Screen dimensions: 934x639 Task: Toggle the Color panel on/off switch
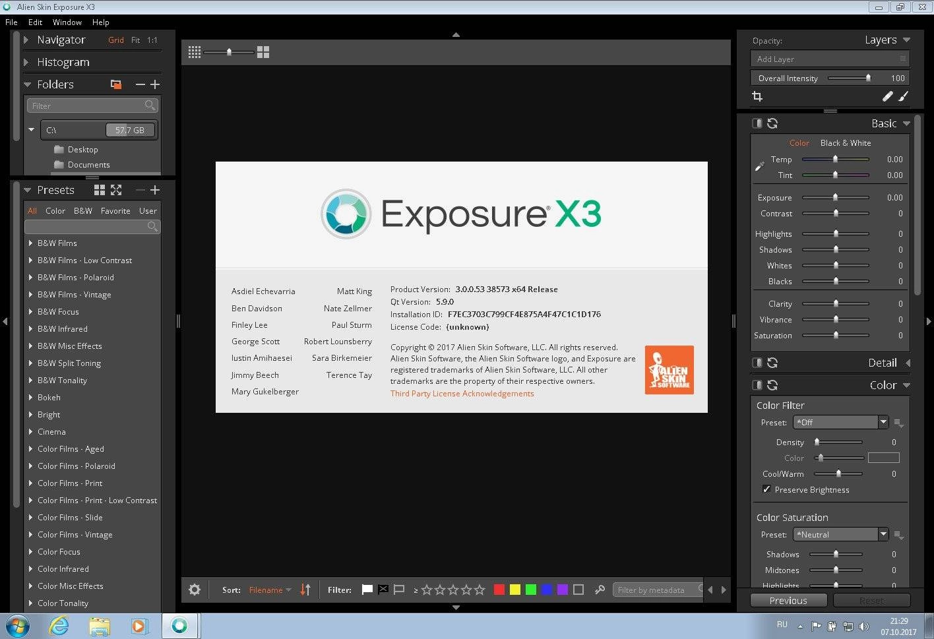(x=757, y=385)
